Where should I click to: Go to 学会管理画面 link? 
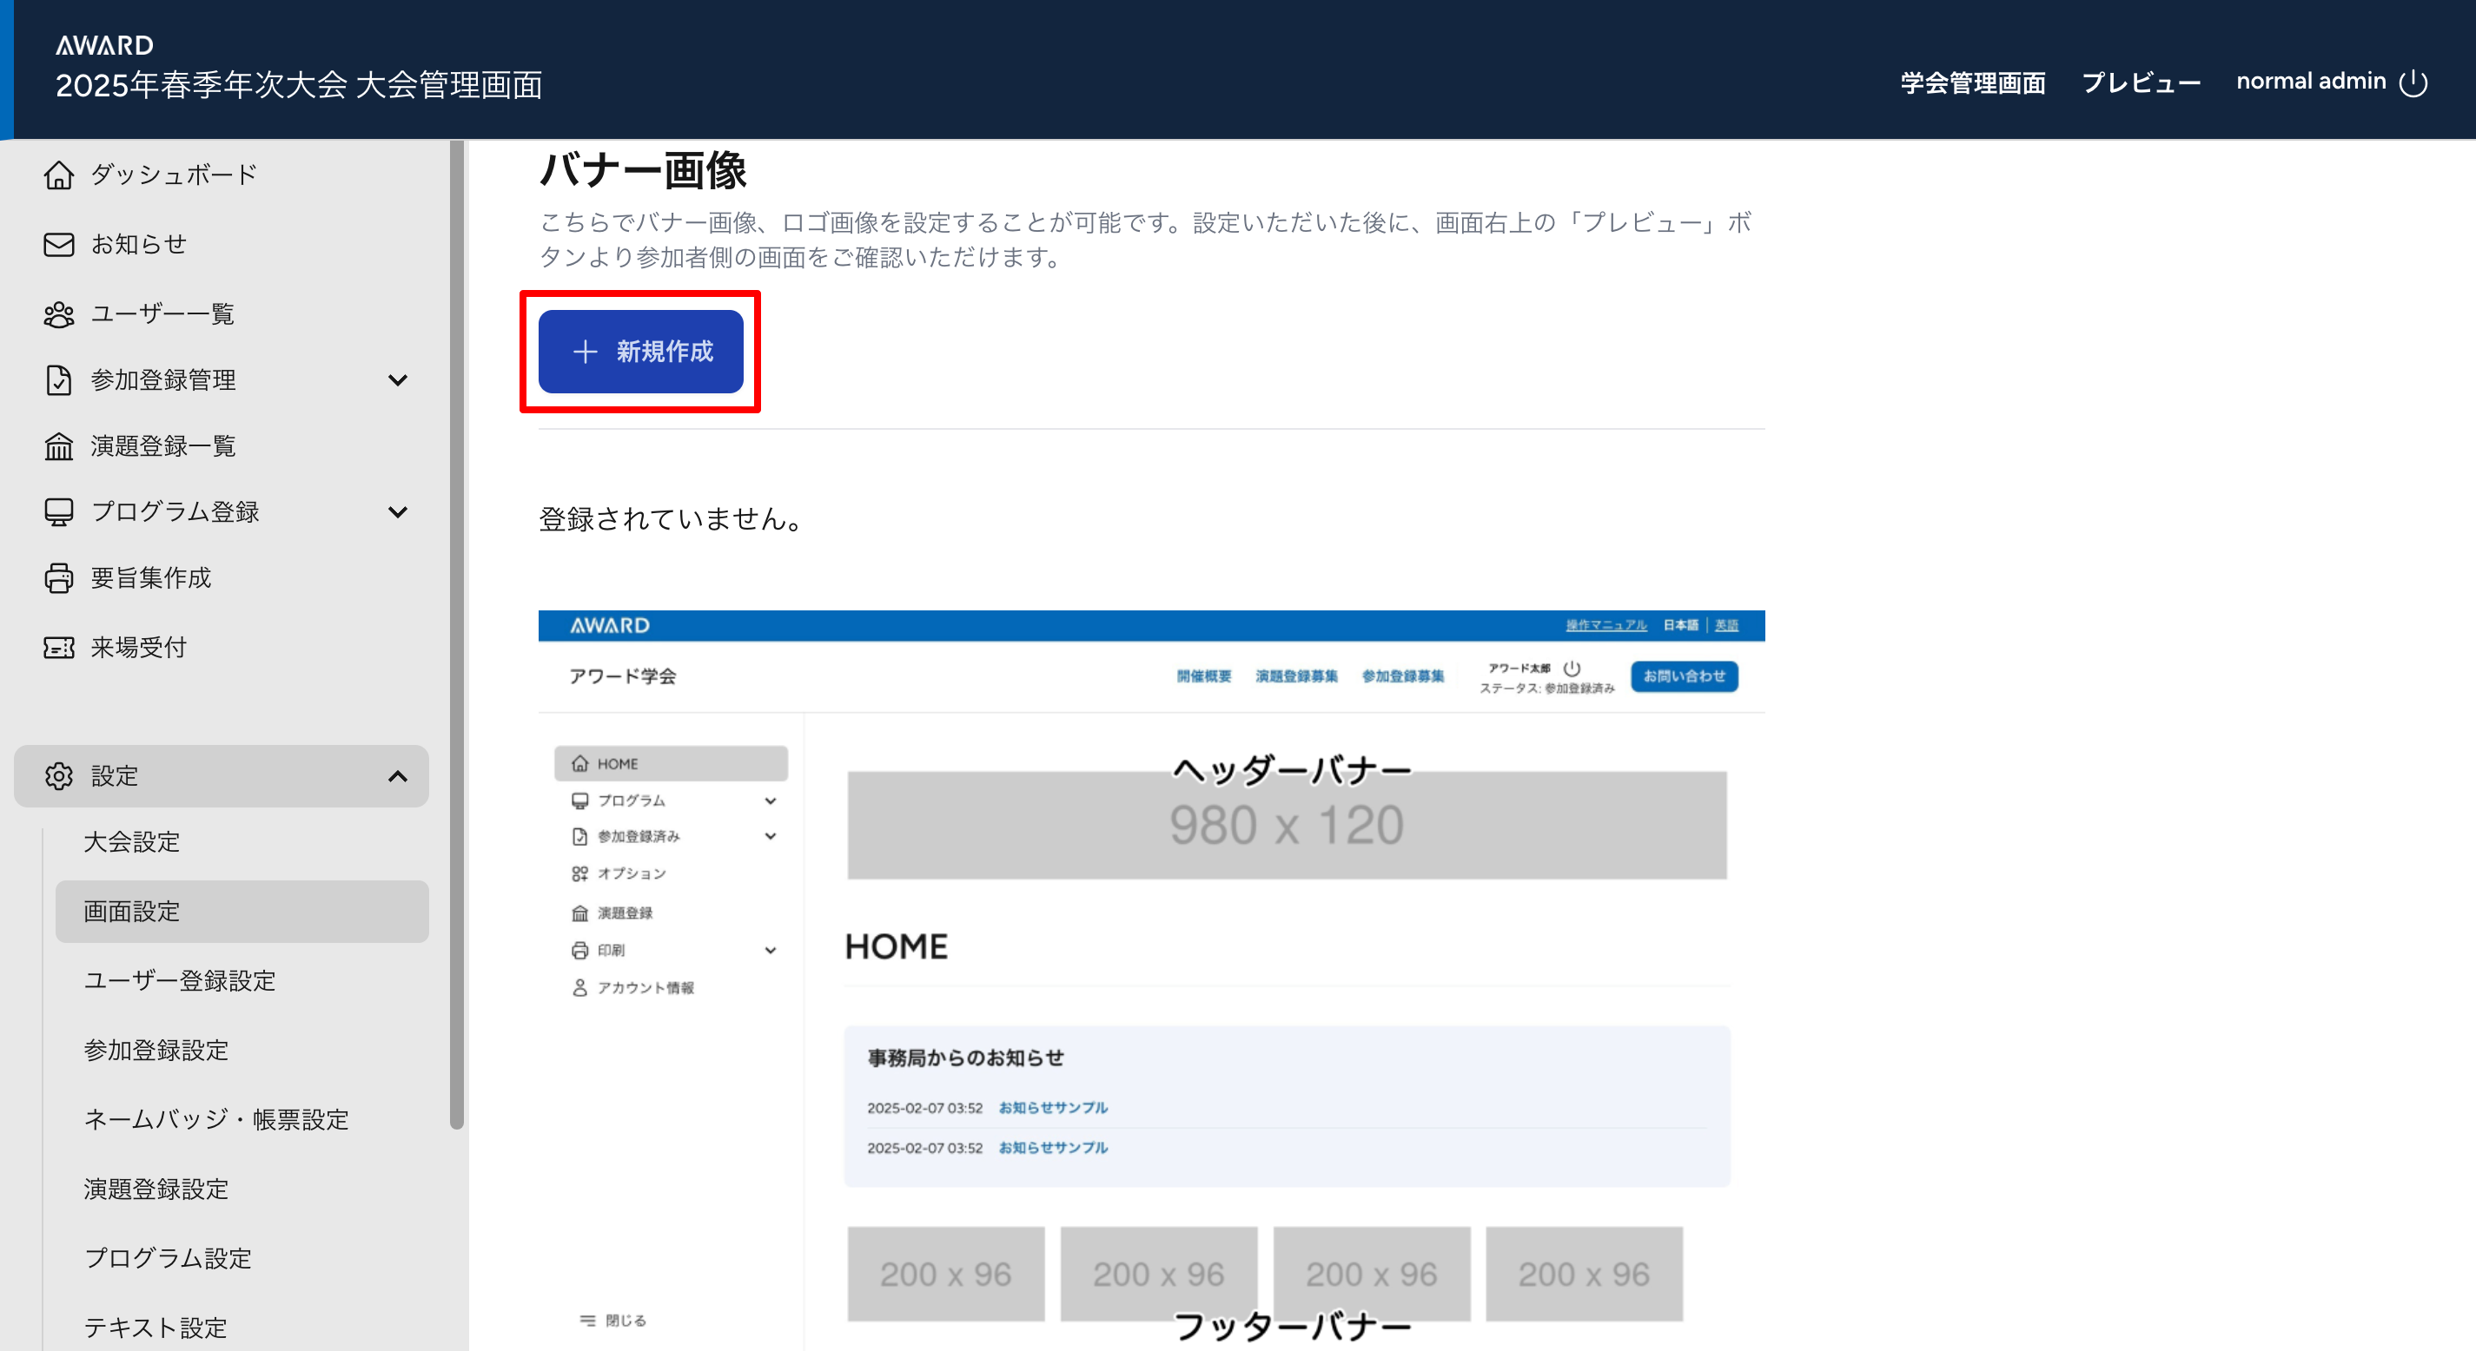[x=1972, y=82]
